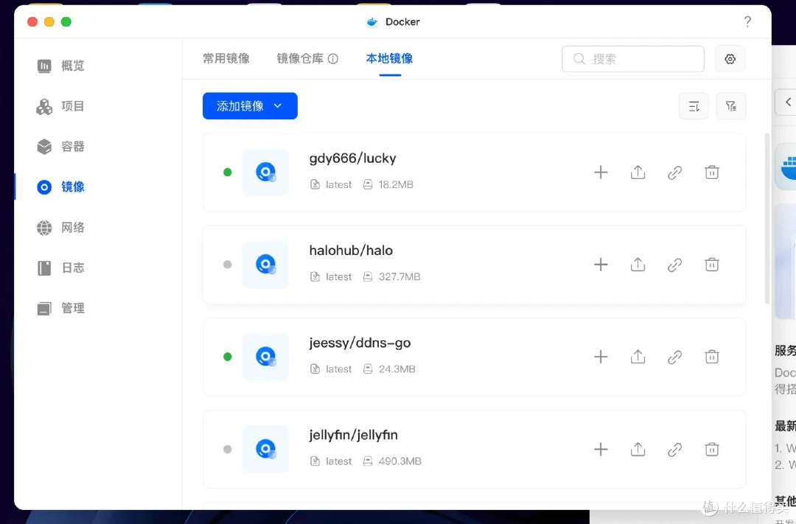Switch to the 镜像仓库 tab
This screenshot has width=796, height=524.
coord(300,58)
